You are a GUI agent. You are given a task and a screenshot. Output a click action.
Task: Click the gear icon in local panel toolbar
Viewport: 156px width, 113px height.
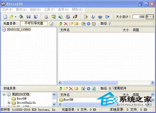click(88, 89)
